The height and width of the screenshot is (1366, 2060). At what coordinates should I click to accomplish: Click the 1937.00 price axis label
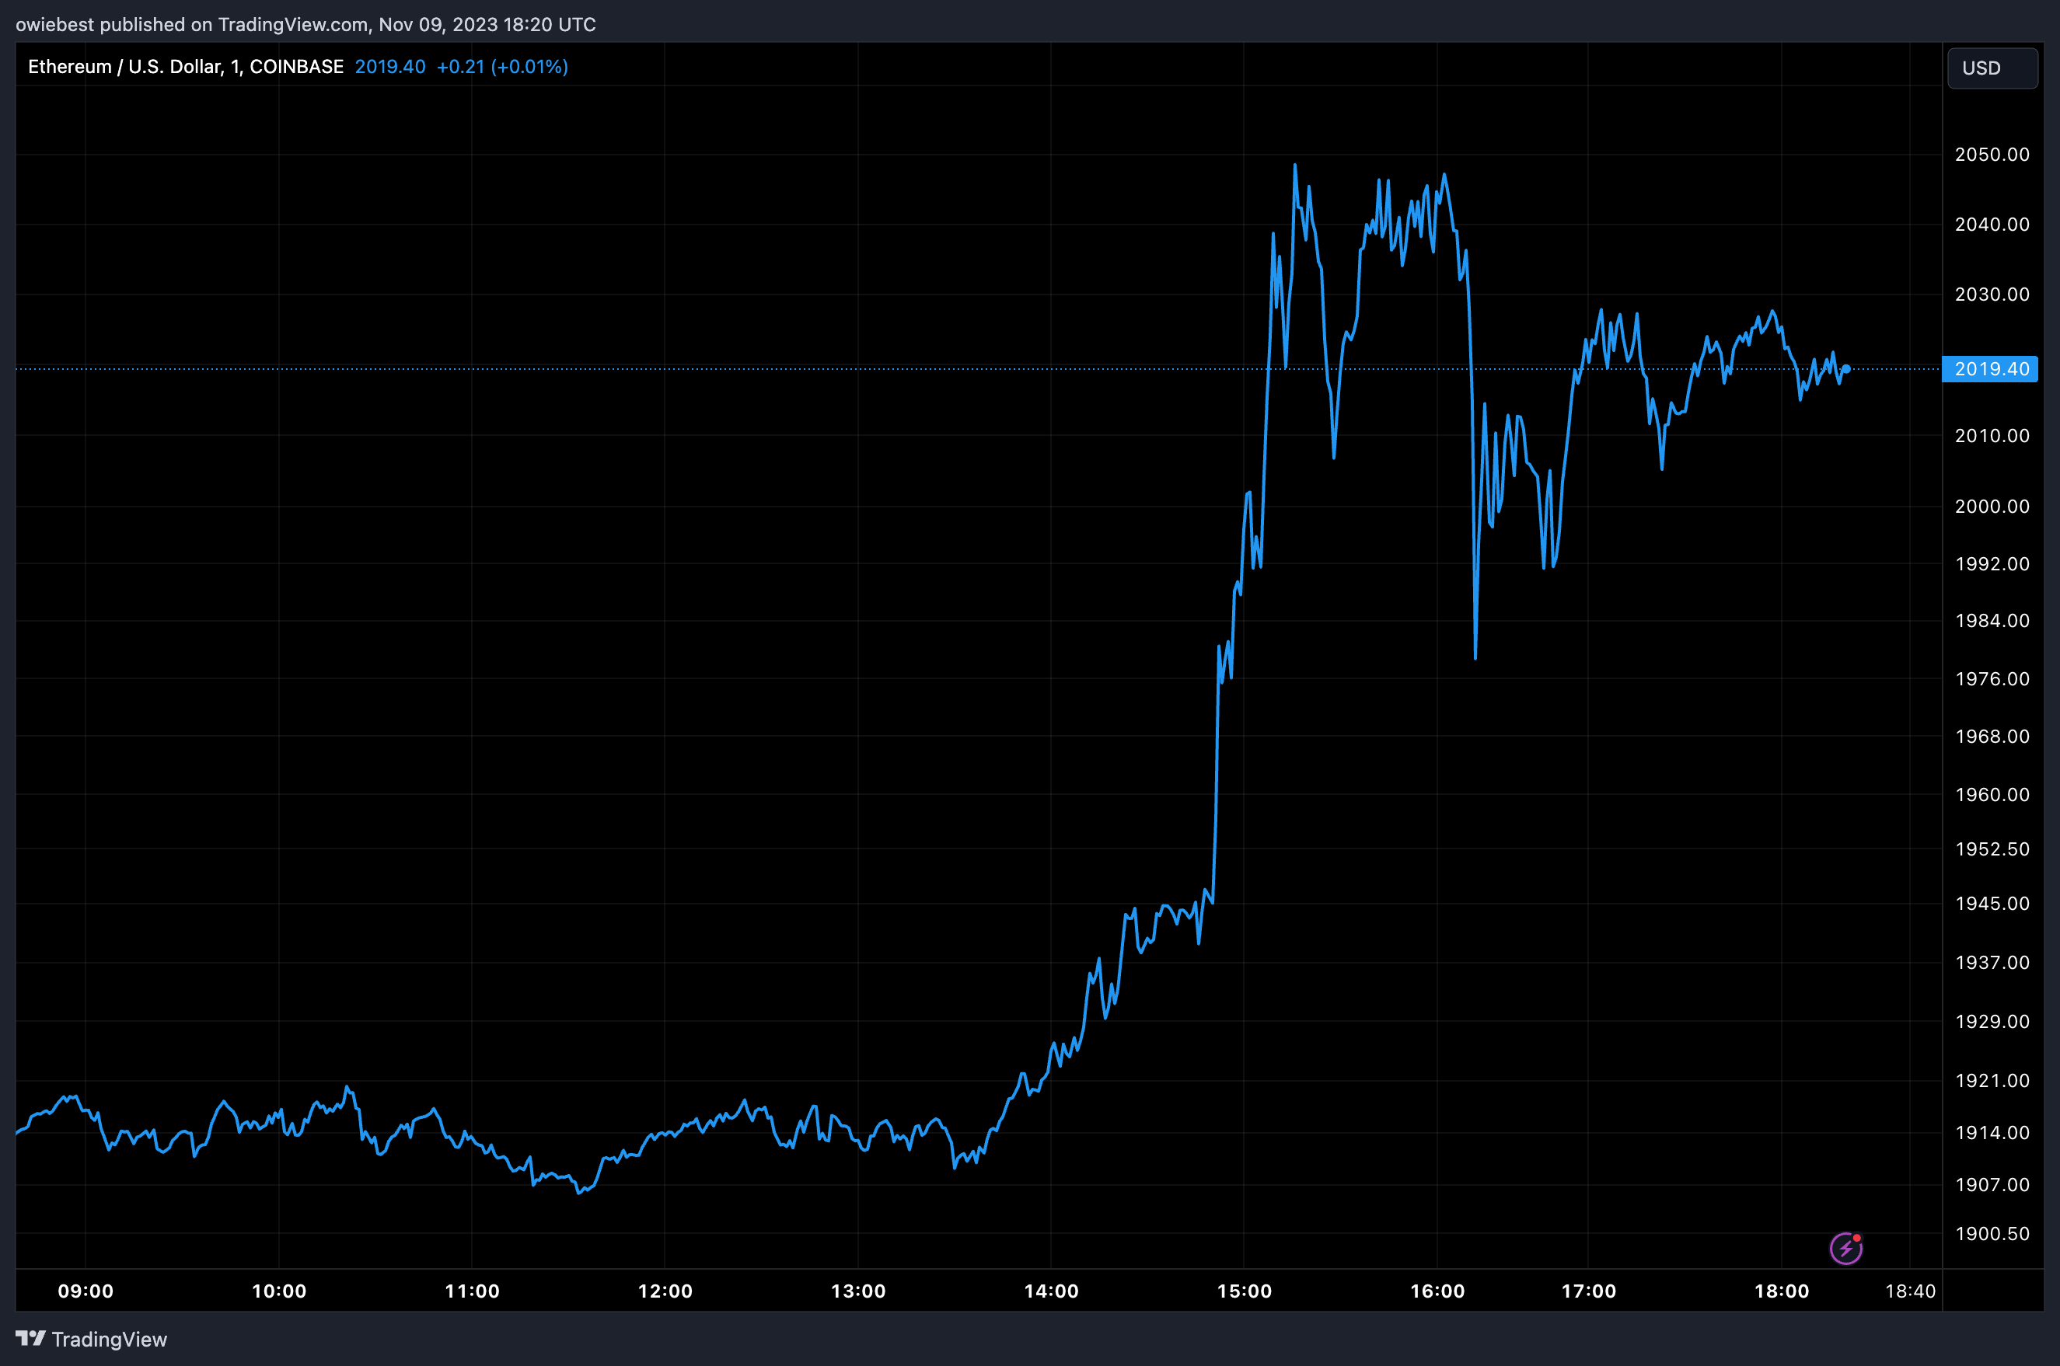point(1992,963)
